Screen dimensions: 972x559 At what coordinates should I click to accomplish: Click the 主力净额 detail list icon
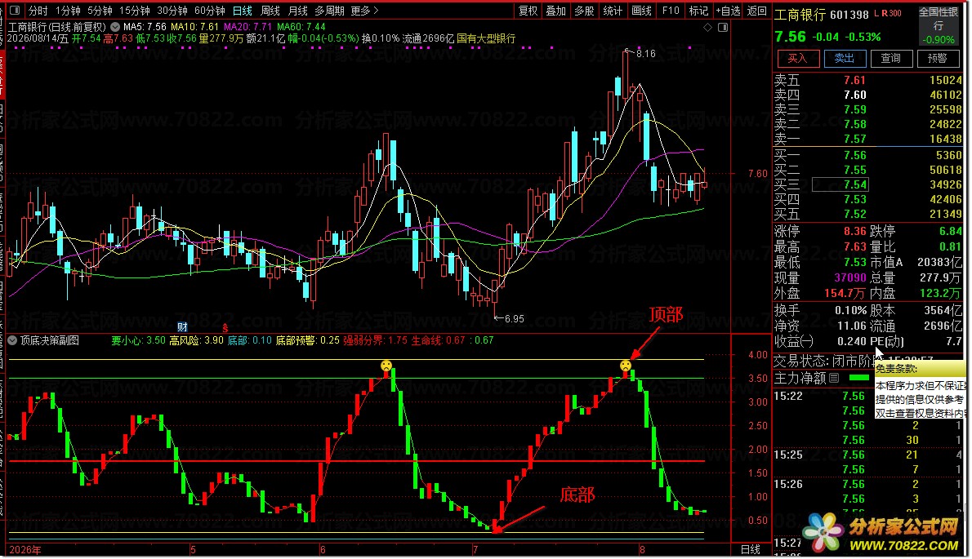coord(834,378)
